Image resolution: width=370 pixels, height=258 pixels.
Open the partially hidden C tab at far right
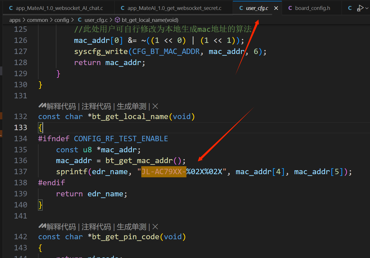[x=350, y=8]
